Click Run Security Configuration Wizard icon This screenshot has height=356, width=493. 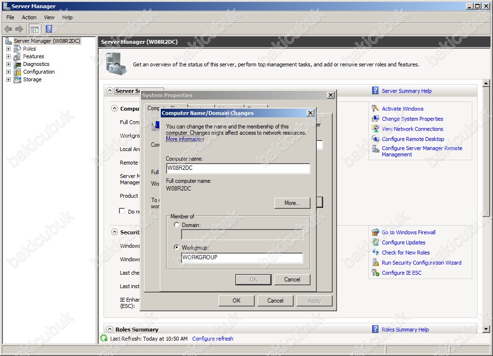click(376, 262)
